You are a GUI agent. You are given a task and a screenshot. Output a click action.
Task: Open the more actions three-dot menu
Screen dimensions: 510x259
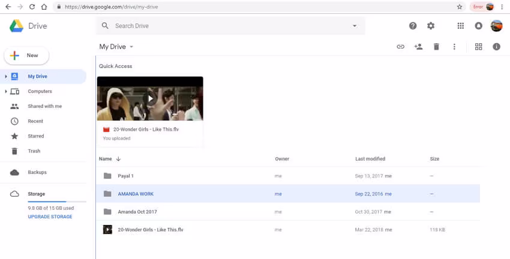point(454,47)
